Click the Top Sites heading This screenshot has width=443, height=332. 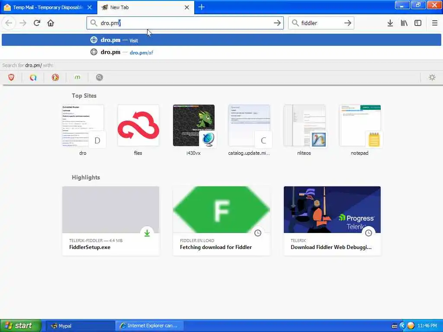coord(84,96)
